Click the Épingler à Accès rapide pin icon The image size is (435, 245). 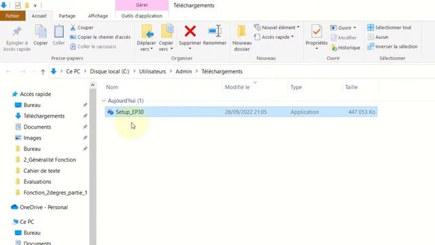coord(17,32)
